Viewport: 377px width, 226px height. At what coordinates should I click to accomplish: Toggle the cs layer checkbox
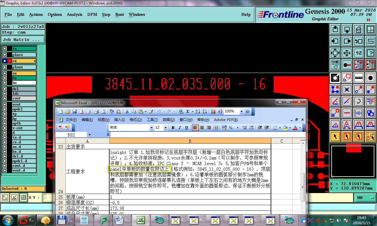click(5, 61)
